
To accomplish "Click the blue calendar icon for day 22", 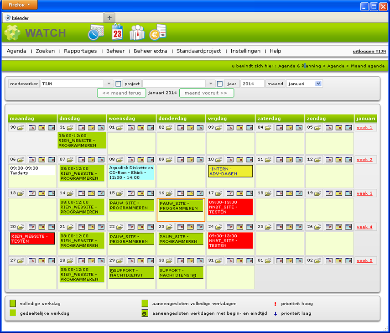I will coord(151,227).
